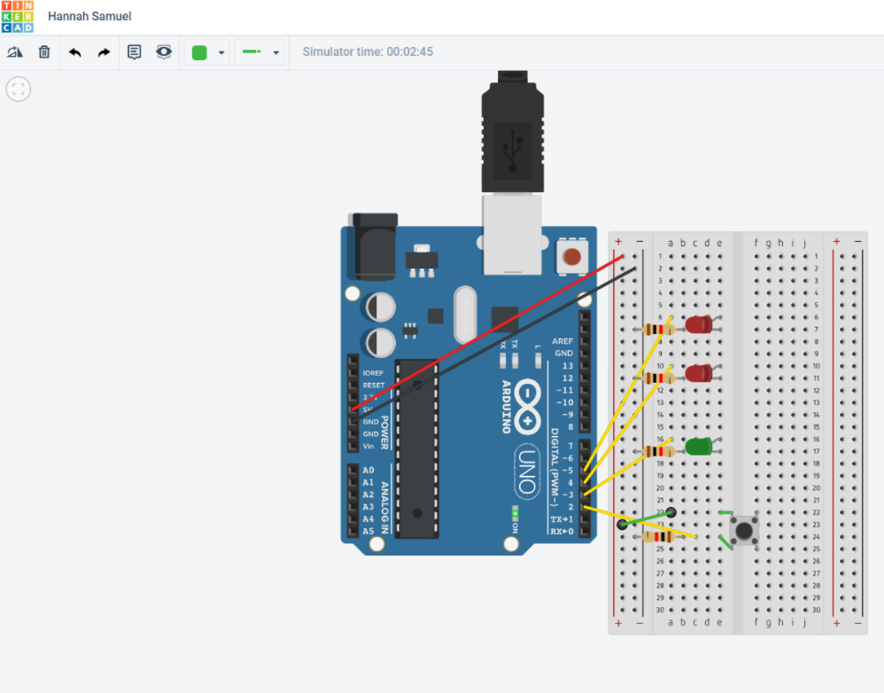Click the Tinkercad logo

18,16
